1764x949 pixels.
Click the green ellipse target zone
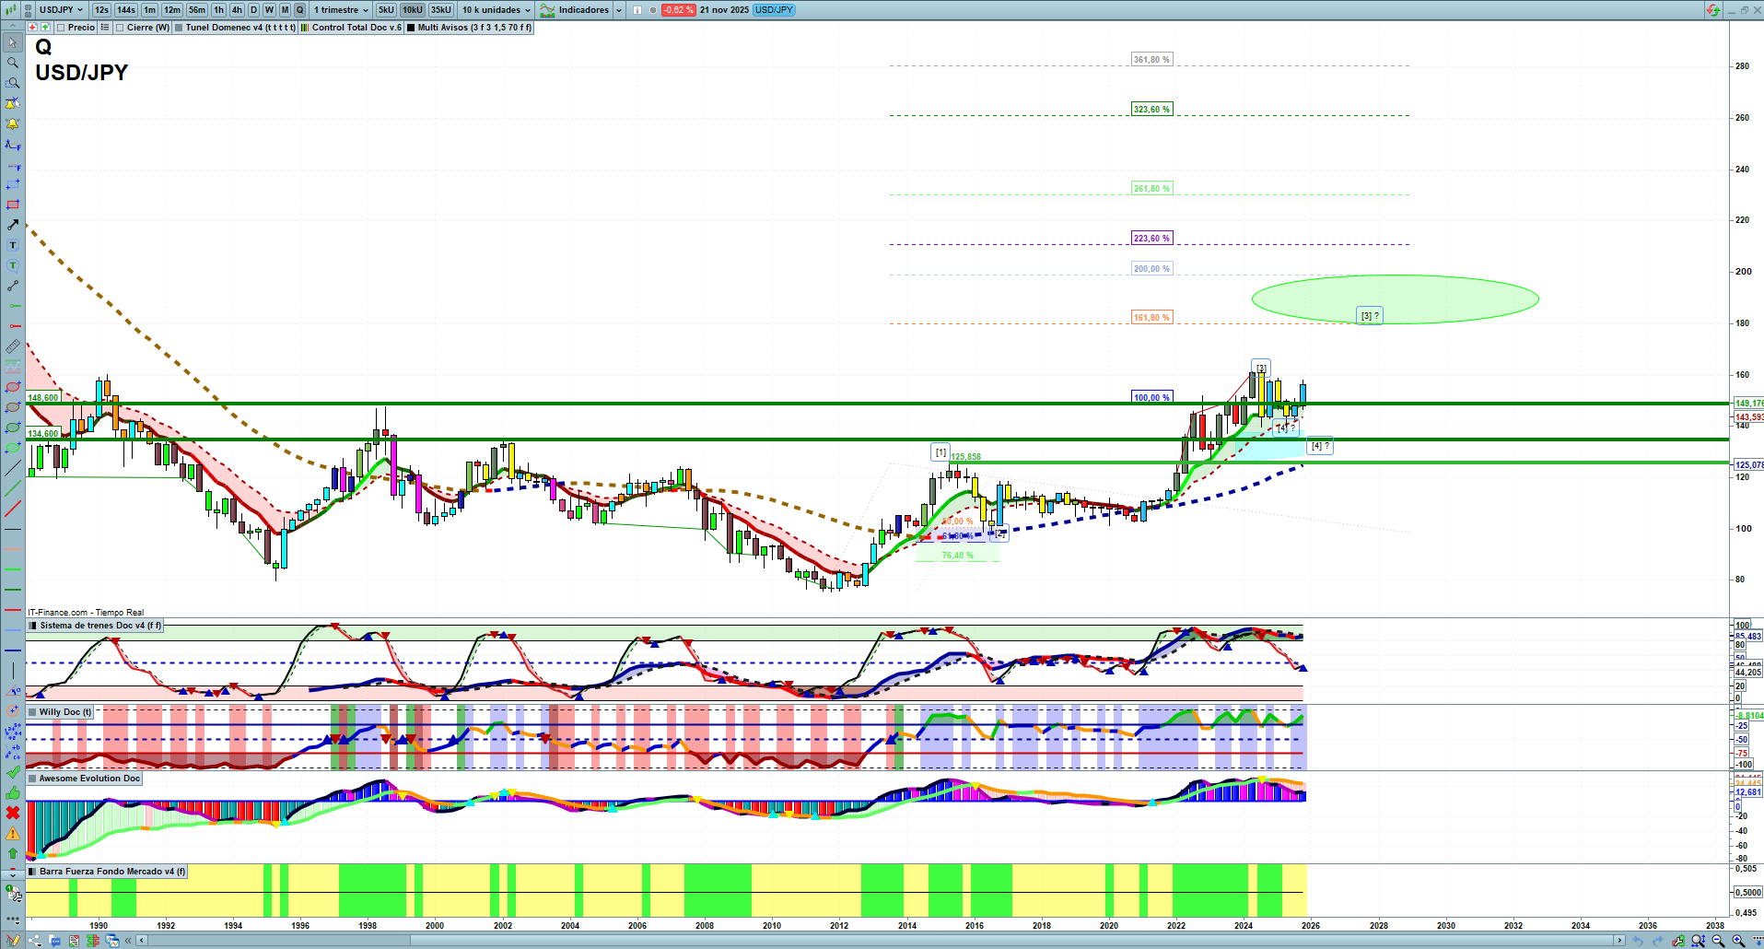[1396, 299]
